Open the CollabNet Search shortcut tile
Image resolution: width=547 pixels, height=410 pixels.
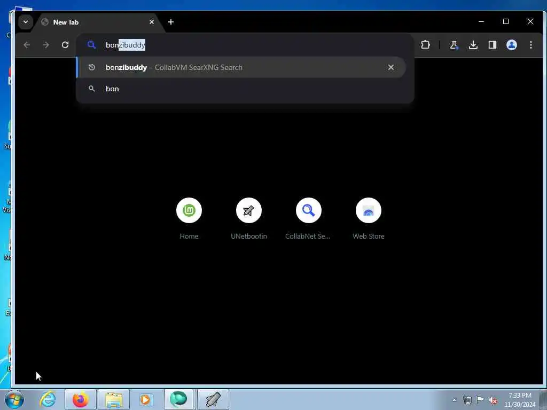[x=308, y=210]
